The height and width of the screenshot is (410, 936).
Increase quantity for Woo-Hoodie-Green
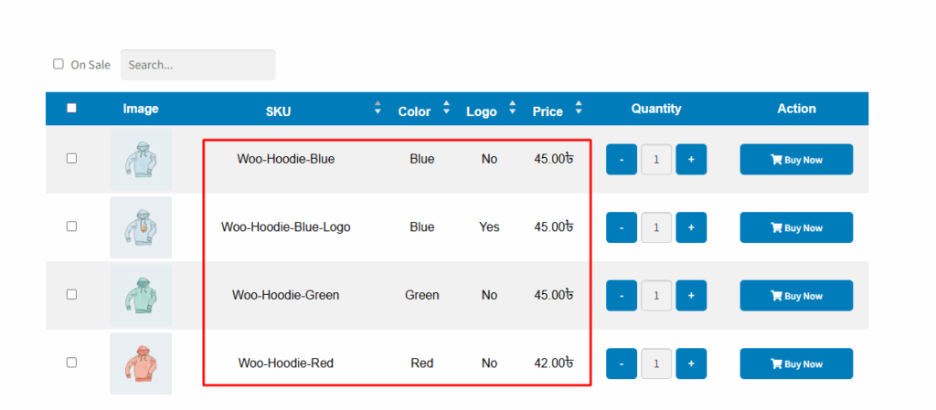point(691,296)
